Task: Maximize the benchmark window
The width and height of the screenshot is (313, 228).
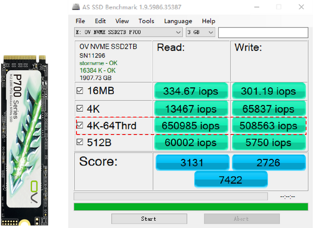Action: [x=279, y=7]
